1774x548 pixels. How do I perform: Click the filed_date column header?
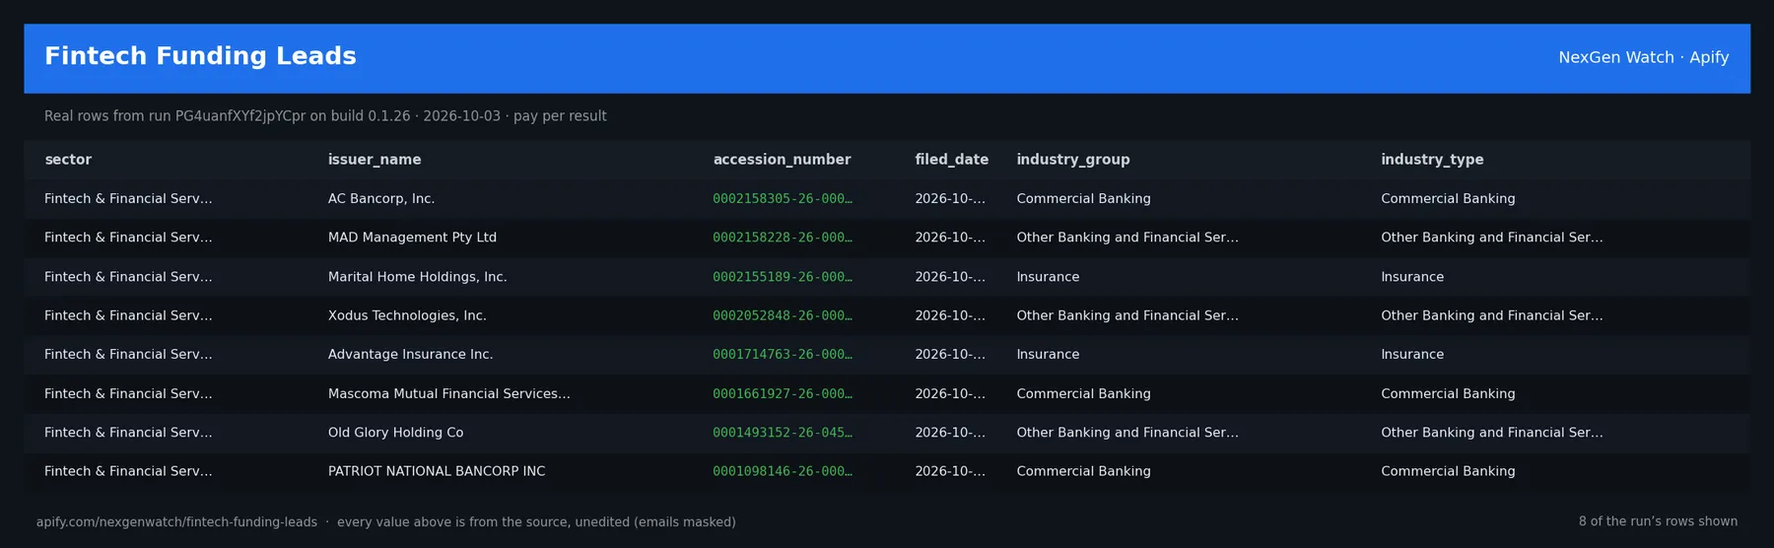point(951,160)
